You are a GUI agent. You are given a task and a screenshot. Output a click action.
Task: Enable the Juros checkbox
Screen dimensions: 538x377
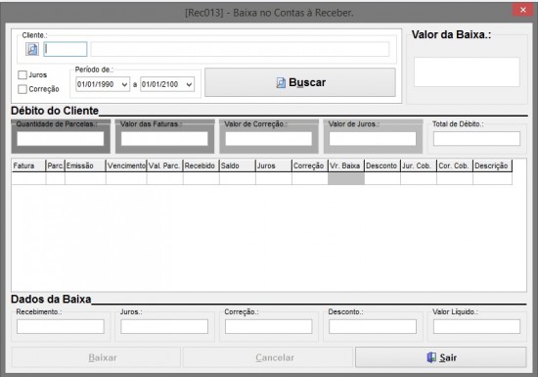pyautogui.click(x=22, y=74)
